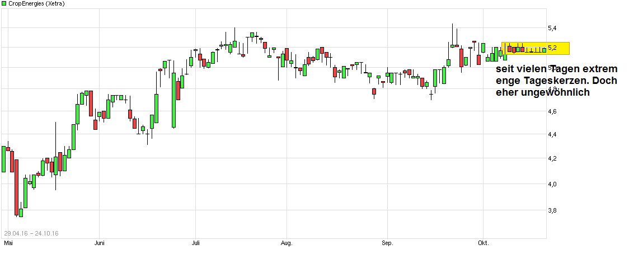Screen dimensions: 629x254
Task: Click the tall green candle just before Juli
Action: tap(174, 100)
